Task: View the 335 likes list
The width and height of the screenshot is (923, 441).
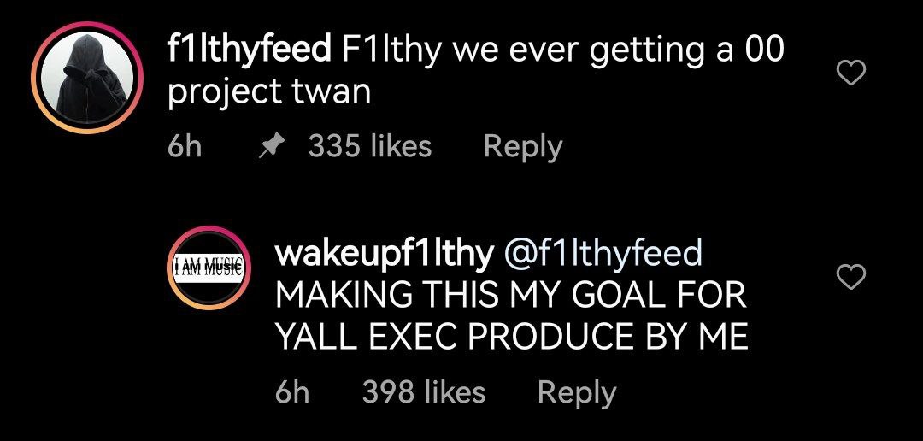Action: (x=370, y=146)
